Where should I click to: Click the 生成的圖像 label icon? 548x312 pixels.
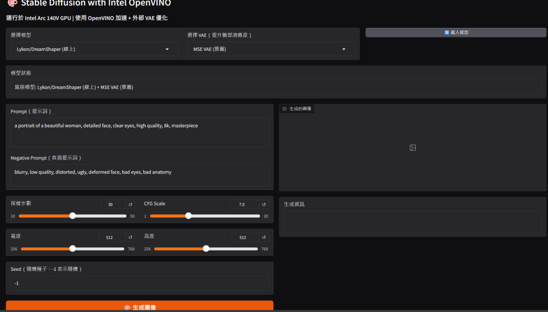(285, 109)
